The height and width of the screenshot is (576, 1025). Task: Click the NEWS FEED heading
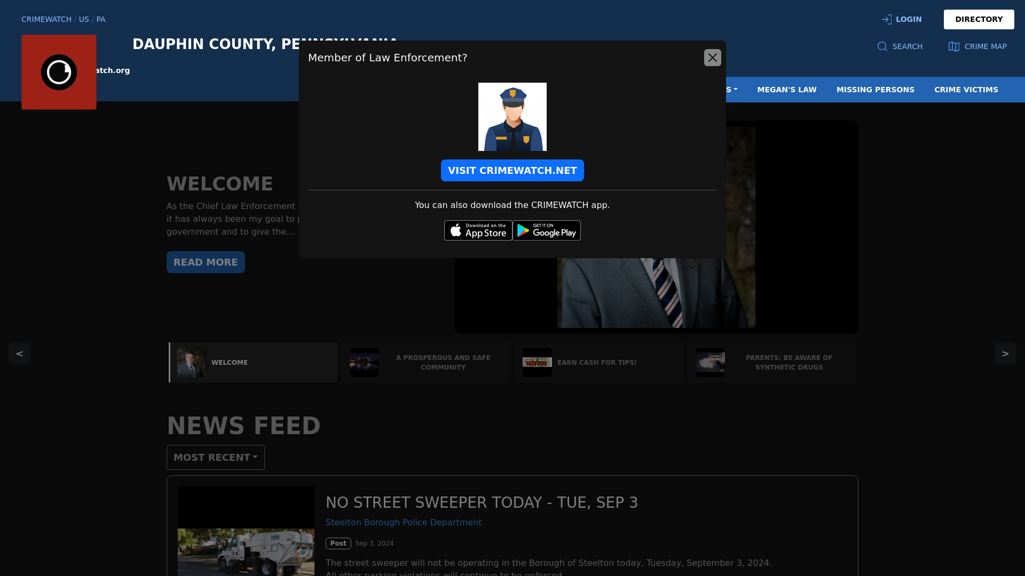coord(243,426)
